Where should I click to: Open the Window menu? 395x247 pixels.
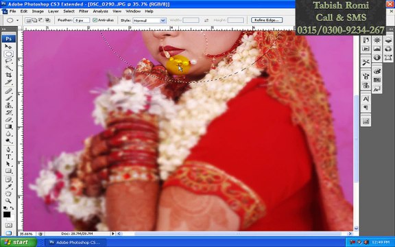point(133,12)
